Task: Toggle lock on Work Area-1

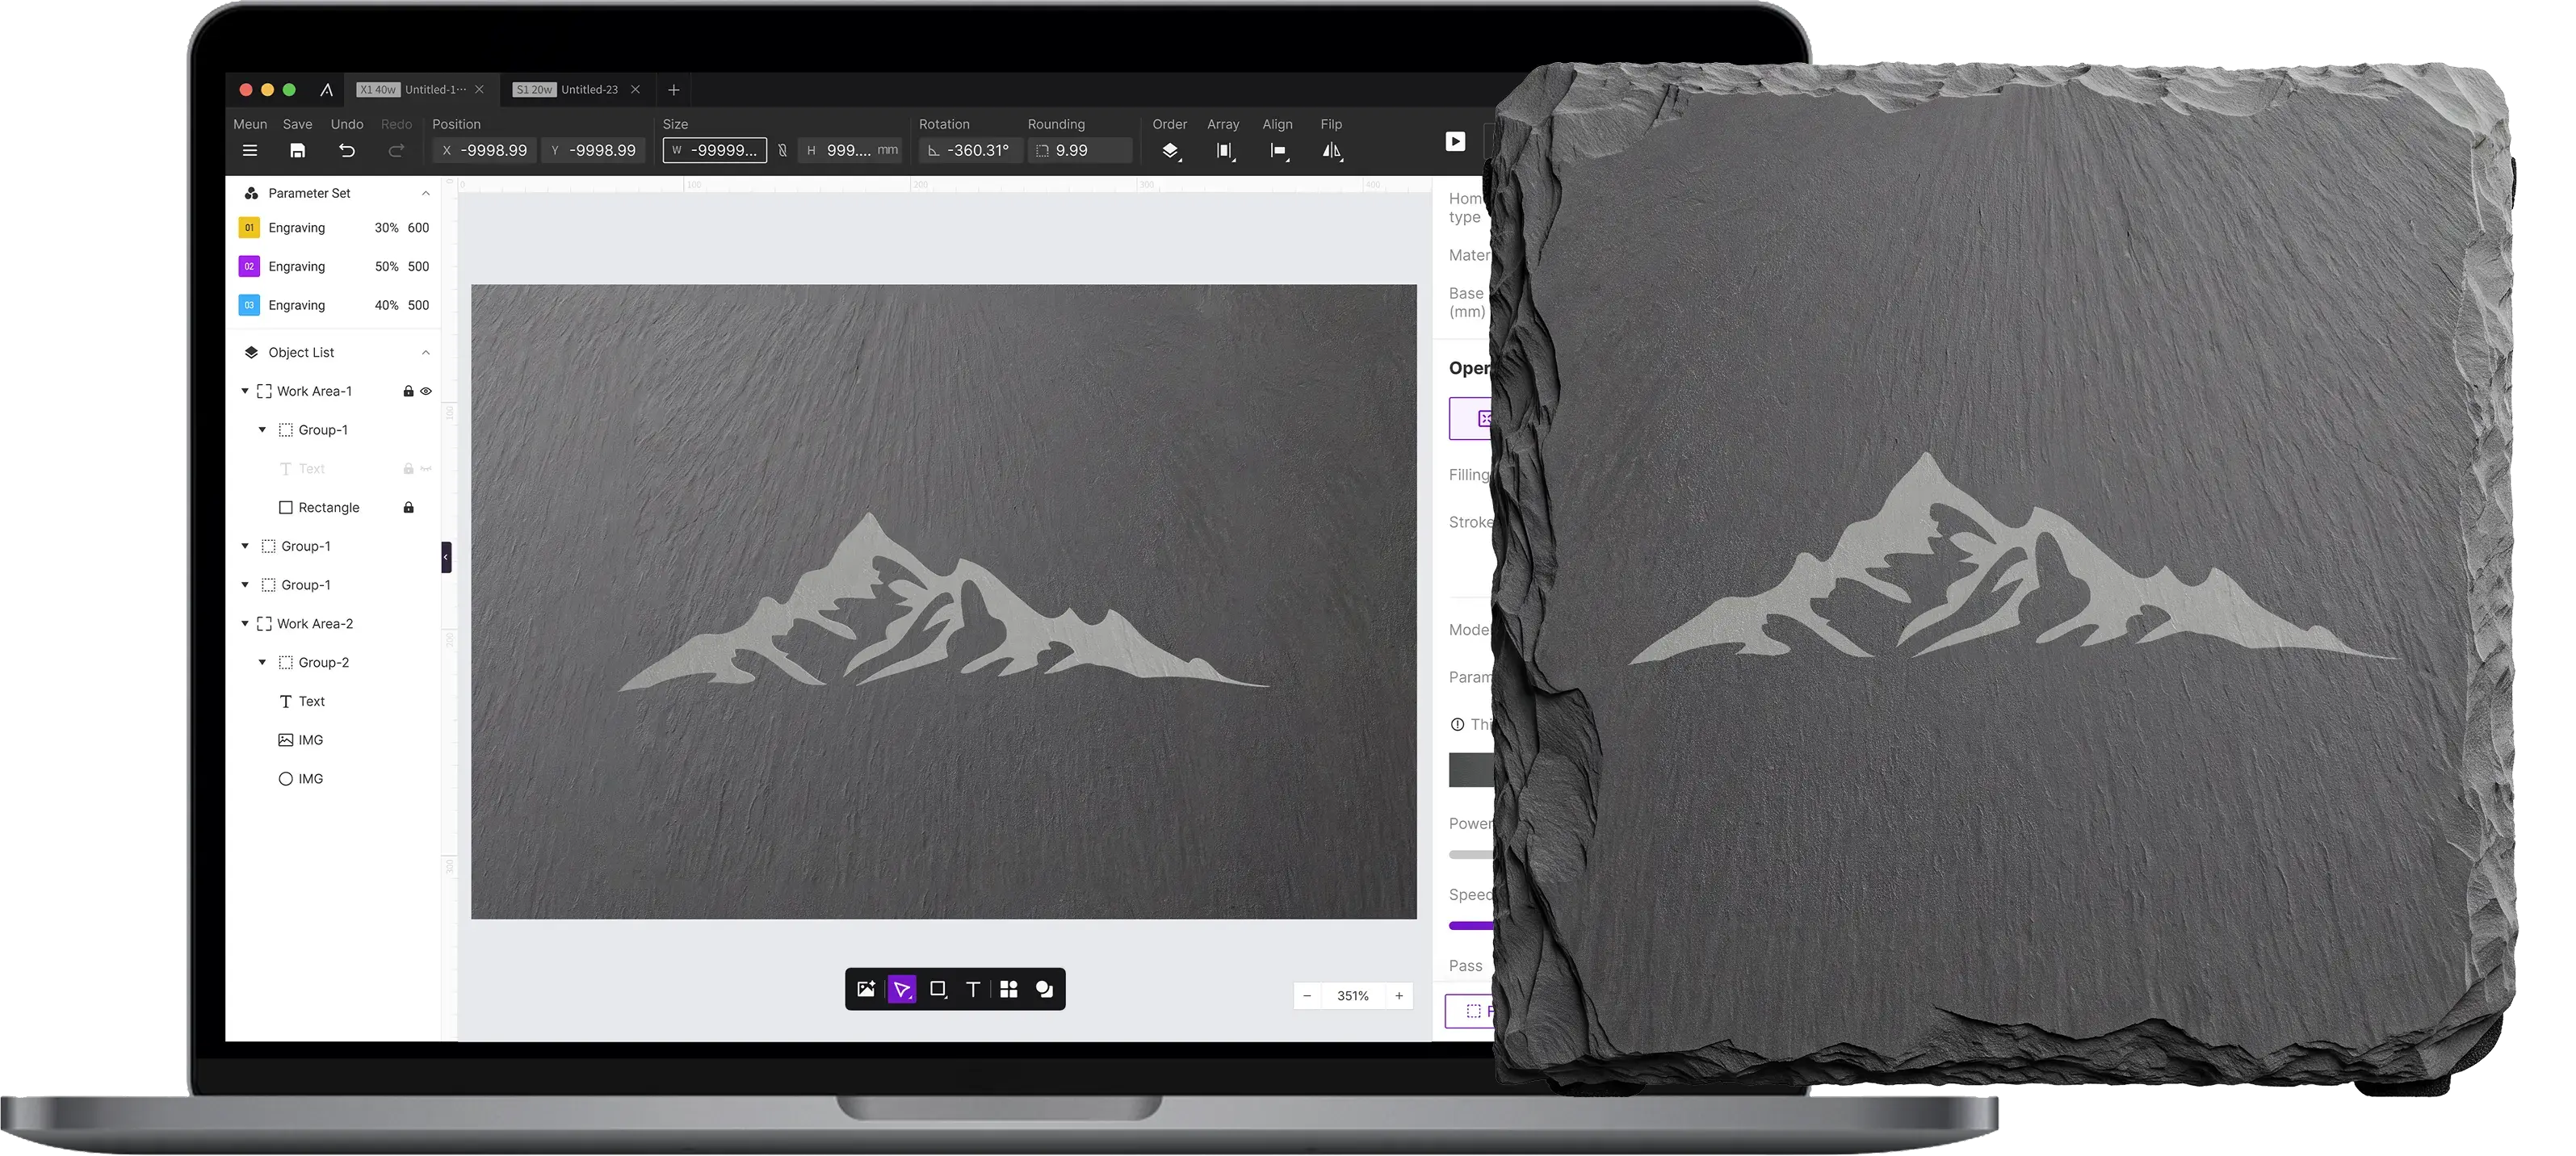Action: click(408, 391)
